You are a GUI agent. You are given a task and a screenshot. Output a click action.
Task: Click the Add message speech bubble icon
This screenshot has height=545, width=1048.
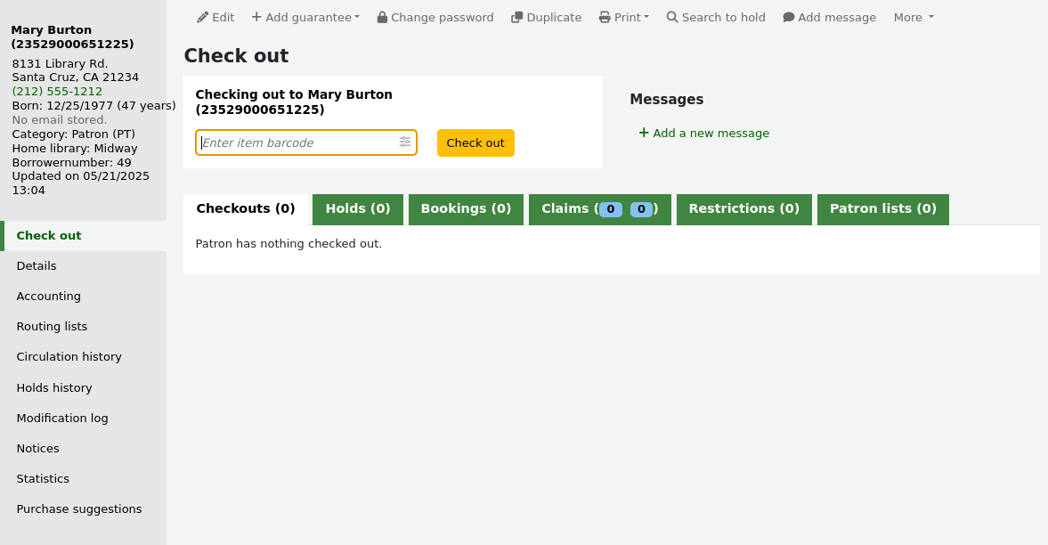coord(787,16)
